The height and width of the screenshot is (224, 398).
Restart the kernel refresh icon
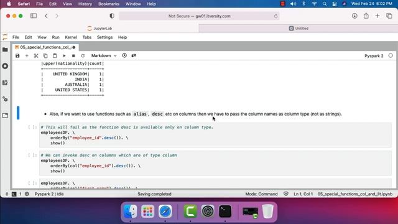click(x=83, y=55)
